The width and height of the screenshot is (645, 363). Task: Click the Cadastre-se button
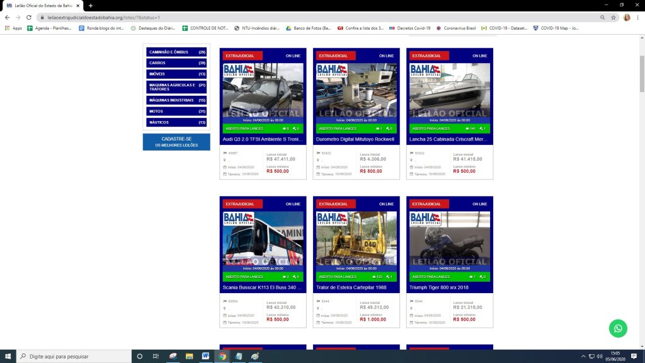176,142
